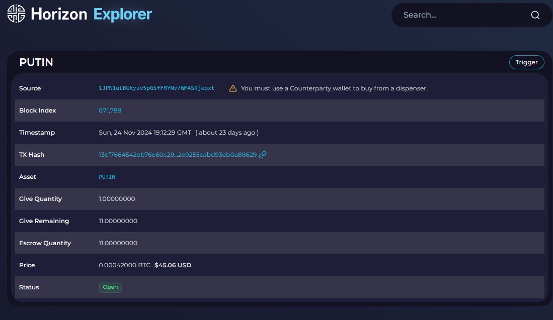Click the 'Status' row label

click(29, 287)
